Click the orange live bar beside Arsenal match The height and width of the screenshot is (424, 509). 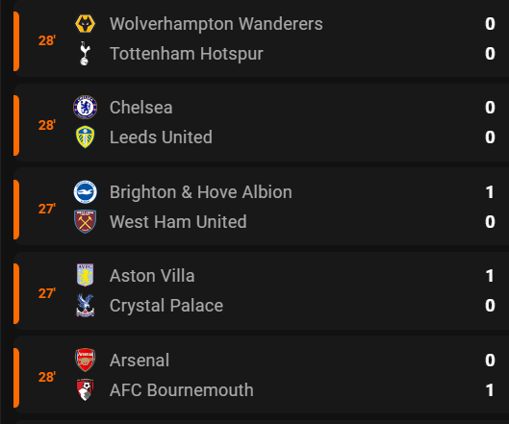pyautogui.click(x=16, y=378)
